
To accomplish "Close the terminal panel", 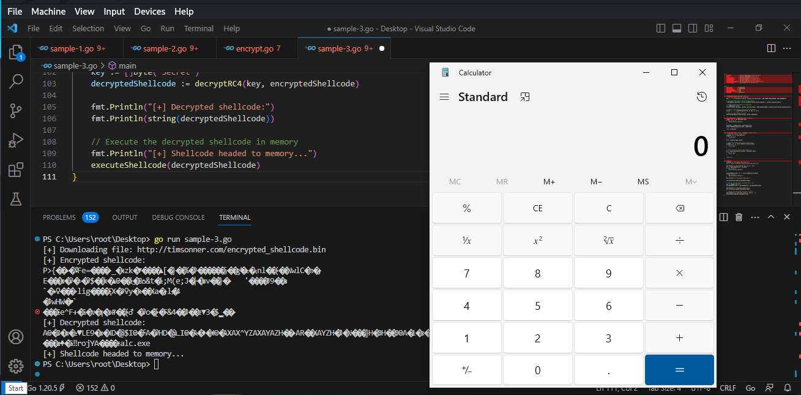I will 787,217.
